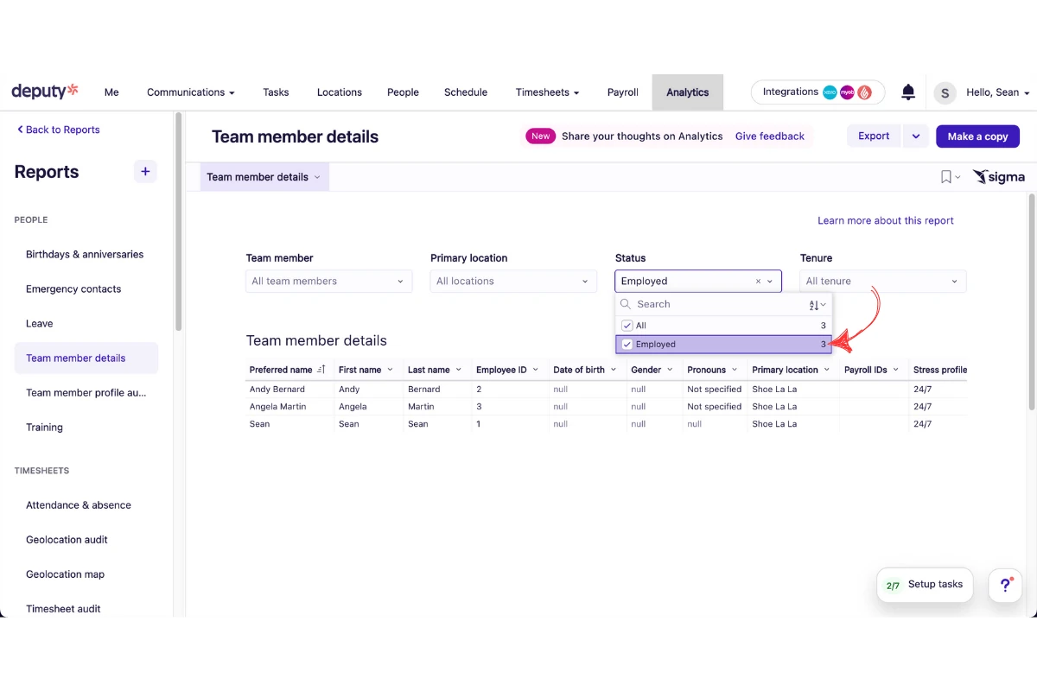This screenshot has height=691, width=1037.
Task: Open the notifications bell
Action: [908, 92]
